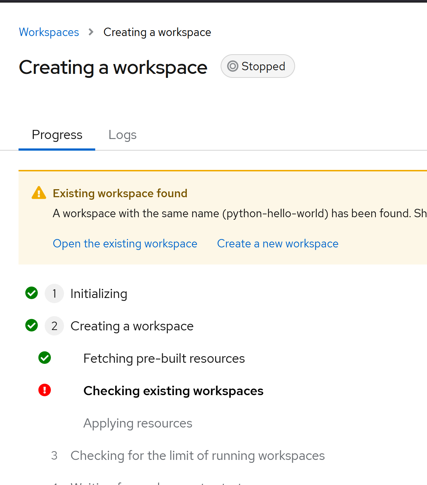Click the step number 3 indicator
Viewport: 427px width, 485px height.
[x=54, y=456]
